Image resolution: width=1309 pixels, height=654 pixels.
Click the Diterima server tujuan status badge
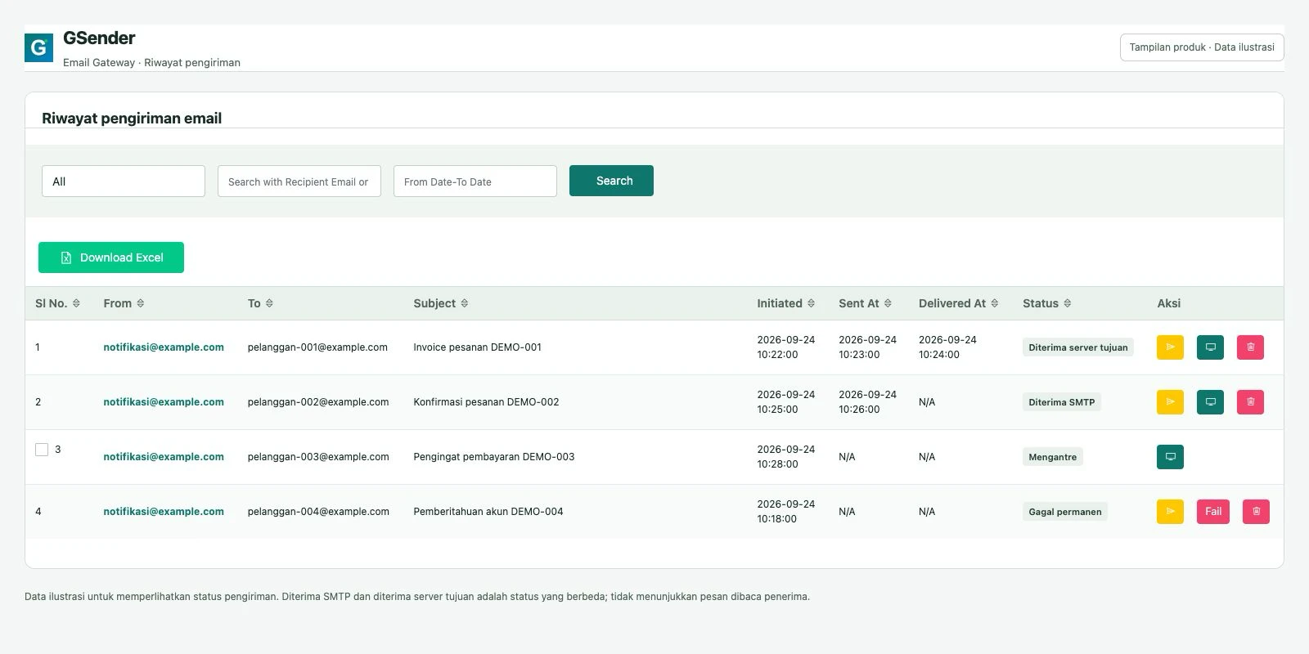[1078, 347]
